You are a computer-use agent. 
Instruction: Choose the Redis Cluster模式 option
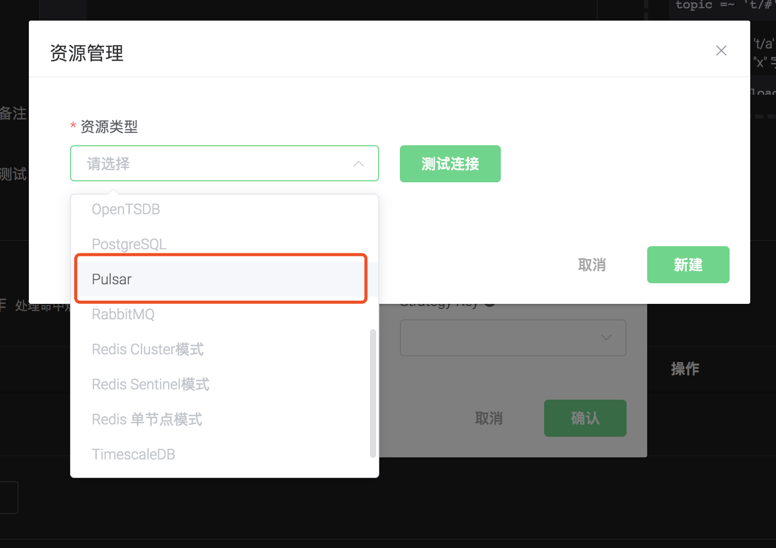(x=147, y=349)
